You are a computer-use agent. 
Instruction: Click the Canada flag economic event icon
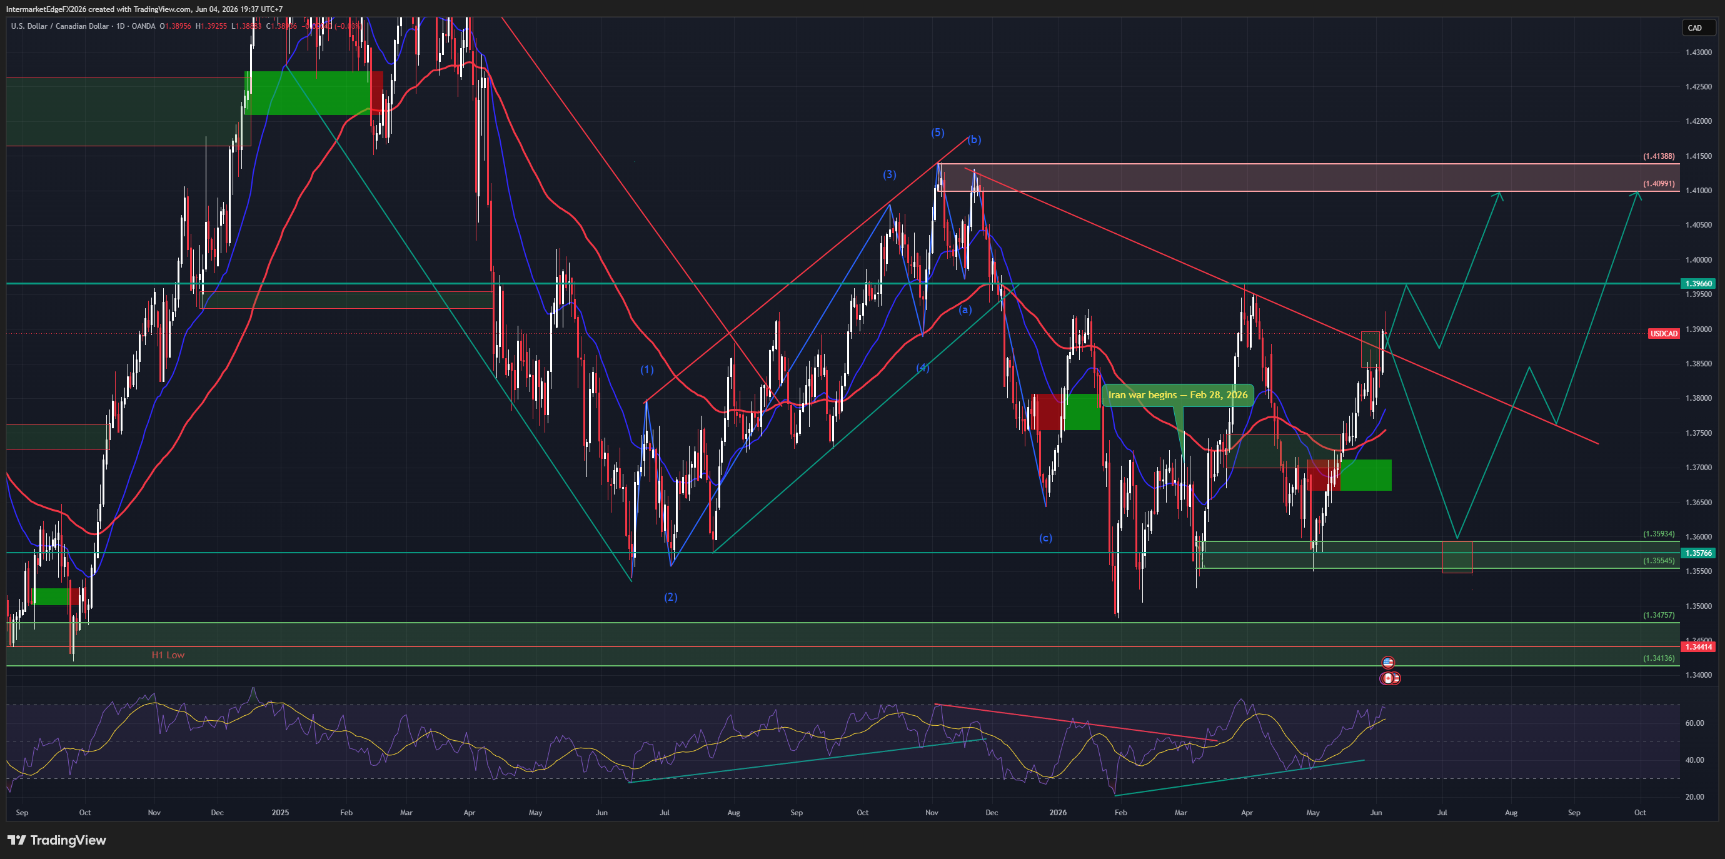(x=1387, y=678)
